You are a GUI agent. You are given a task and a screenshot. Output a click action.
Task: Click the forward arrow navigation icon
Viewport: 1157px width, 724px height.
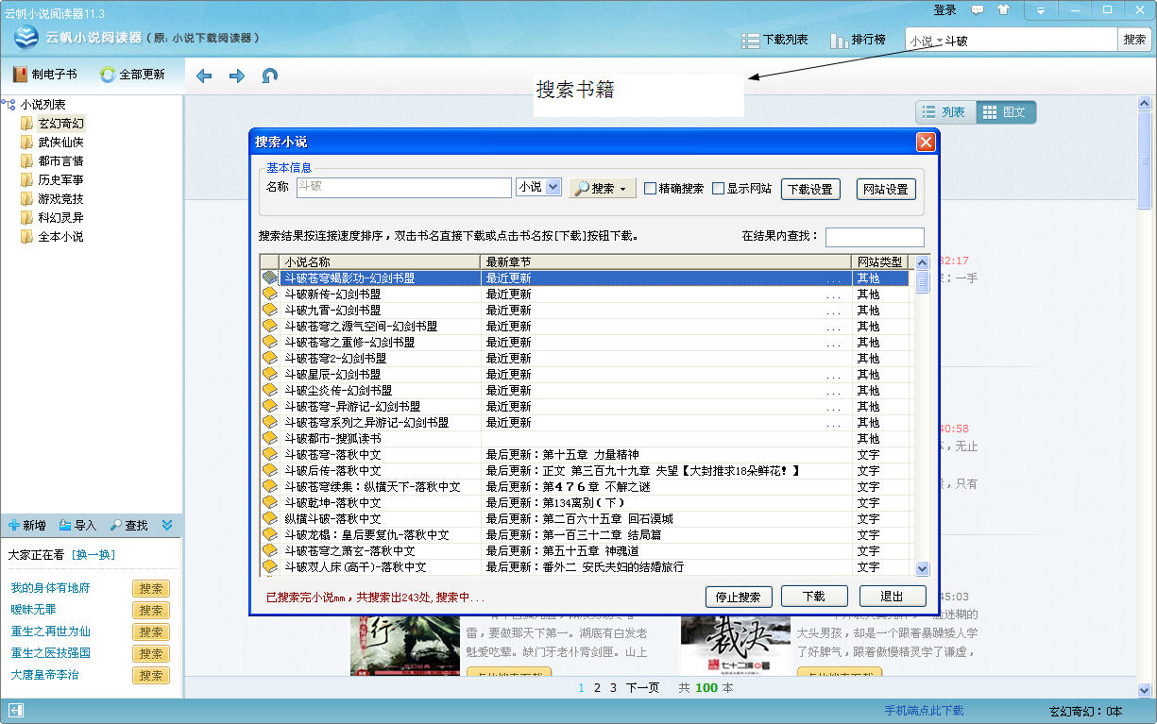tap(237, 76)
